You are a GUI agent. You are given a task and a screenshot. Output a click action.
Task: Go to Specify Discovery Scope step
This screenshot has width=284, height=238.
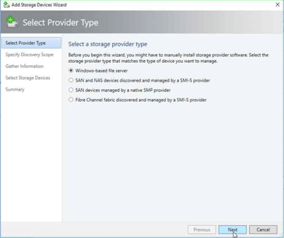(29, 55)
